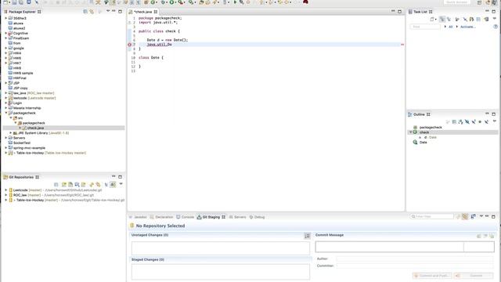Image resolution: width=501 pixels, height=282 pixels.
Task: Select check.java in Package Explorer
Action: [35, 128]
